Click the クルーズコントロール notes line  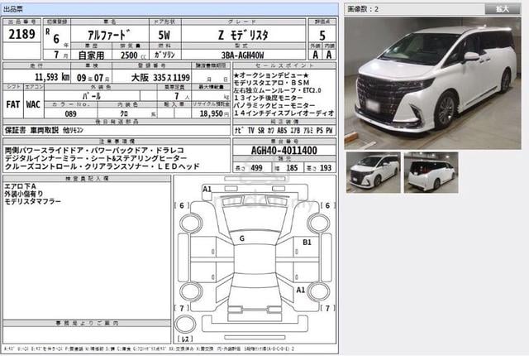click(x=102, y=166)
